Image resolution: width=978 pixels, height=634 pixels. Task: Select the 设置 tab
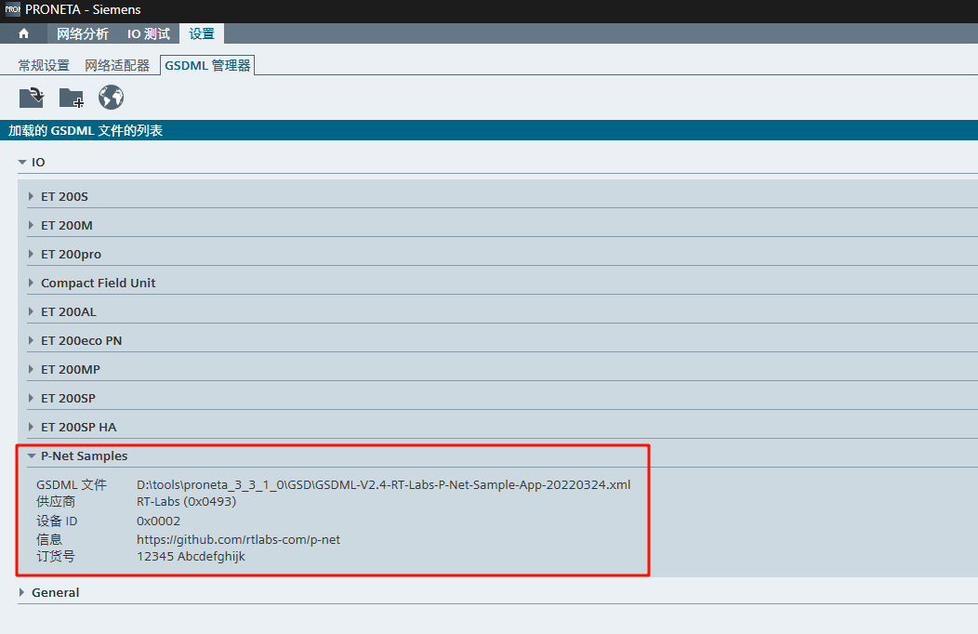point(202,33)
